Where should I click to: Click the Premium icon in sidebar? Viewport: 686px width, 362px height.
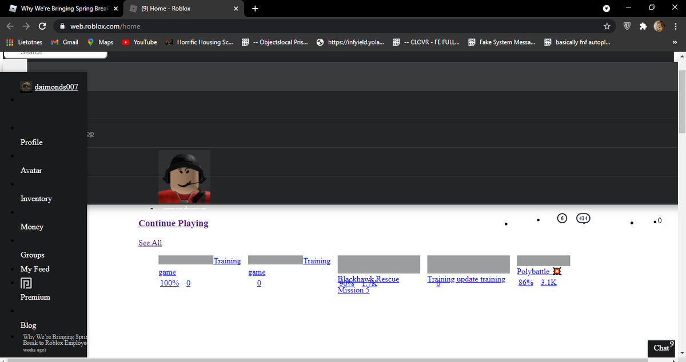pyautogui.click(x=26, y=283)
